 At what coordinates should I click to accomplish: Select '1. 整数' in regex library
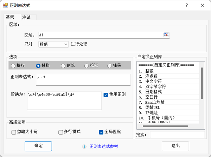pos(168,71)
